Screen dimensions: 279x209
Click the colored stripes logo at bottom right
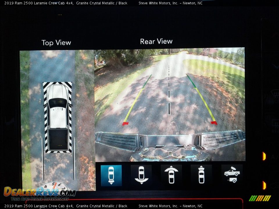(x=260, y=198)
